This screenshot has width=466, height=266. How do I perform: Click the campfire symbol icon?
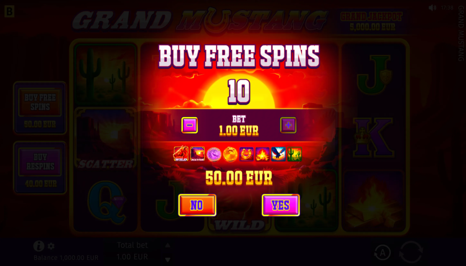tap(263, 154)
